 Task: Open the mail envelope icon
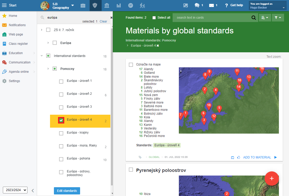pos(212,5)
